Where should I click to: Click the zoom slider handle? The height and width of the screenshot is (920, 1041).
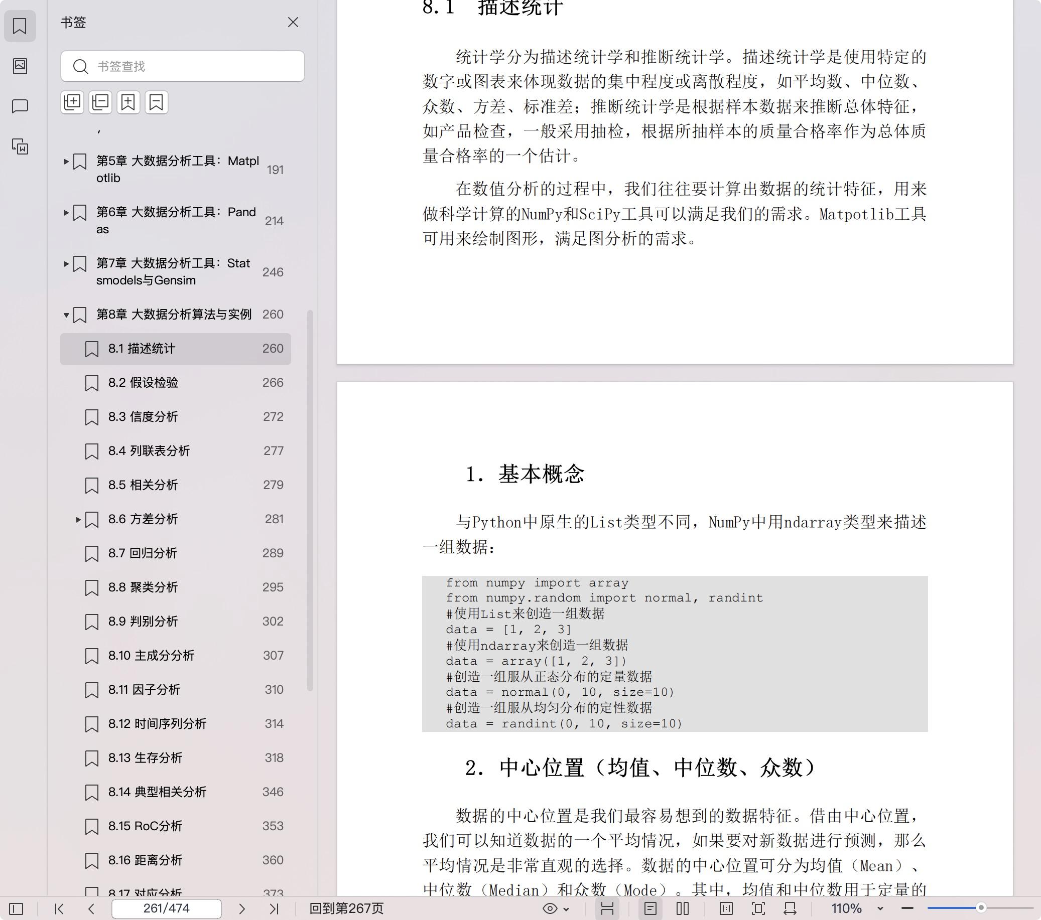tap(981, 908)
